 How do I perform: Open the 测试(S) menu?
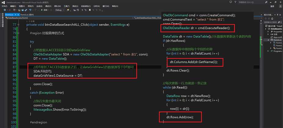coord(75,6)
